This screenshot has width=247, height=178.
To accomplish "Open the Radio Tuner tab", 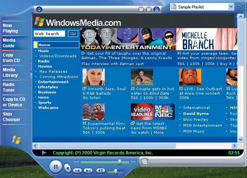I will 9,87.
